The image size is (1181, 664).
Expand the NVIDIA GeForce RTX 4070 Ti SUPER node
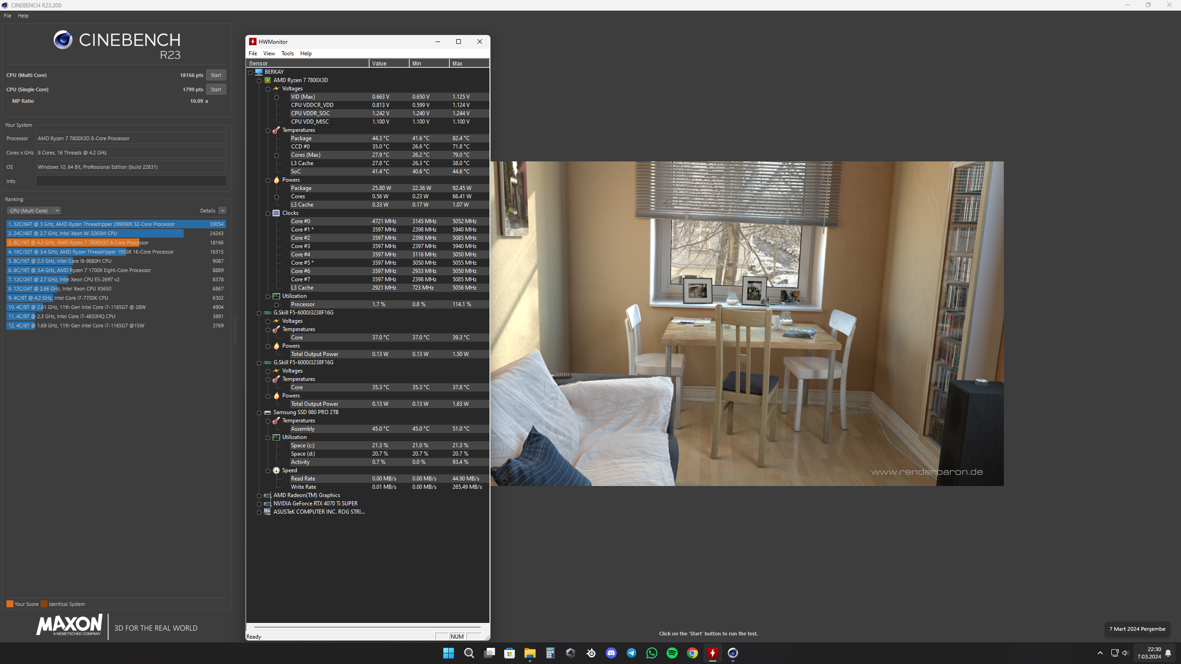click(259, 504)
